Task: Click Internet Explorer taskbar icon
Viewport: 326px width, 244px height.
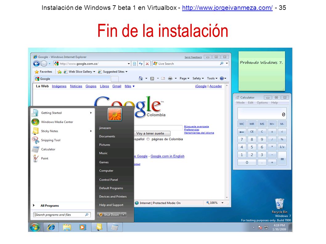Action: pyautogui.click(x=51, y=227)
